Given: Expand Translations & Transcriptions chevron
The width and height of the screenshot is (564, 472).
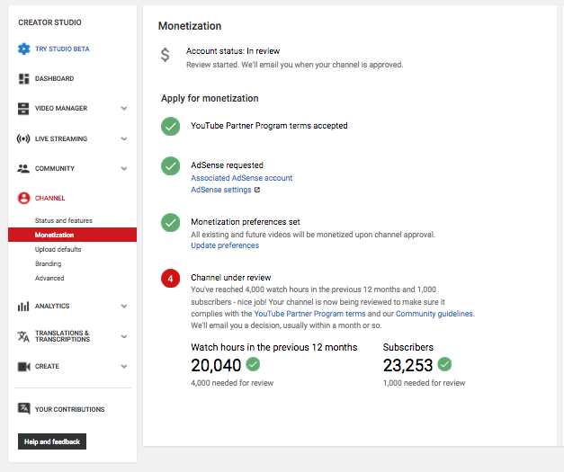Looking at the screenshot, I should (x=124, y=336).
